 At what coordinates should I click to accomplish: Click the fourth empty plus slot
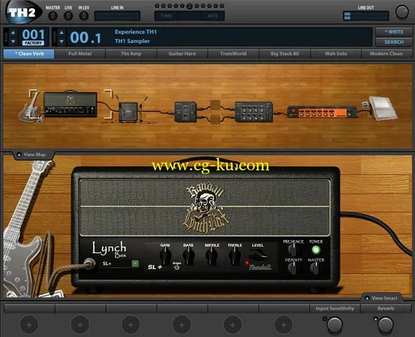[182, 325]
